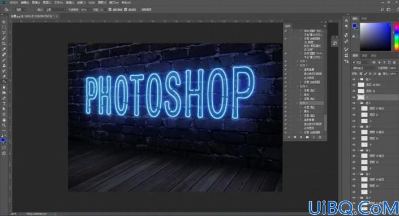Toggle checkmark beside highlighted 动作 4 row

pyautogui.click(x=286, y=103)
